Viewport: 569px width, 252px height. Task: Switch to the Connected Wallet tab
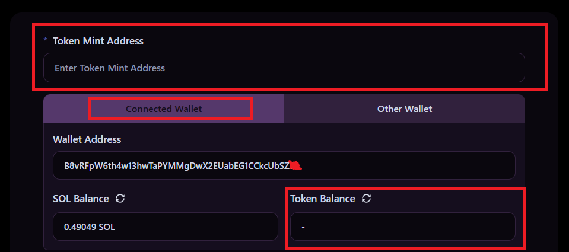point(164,109)
